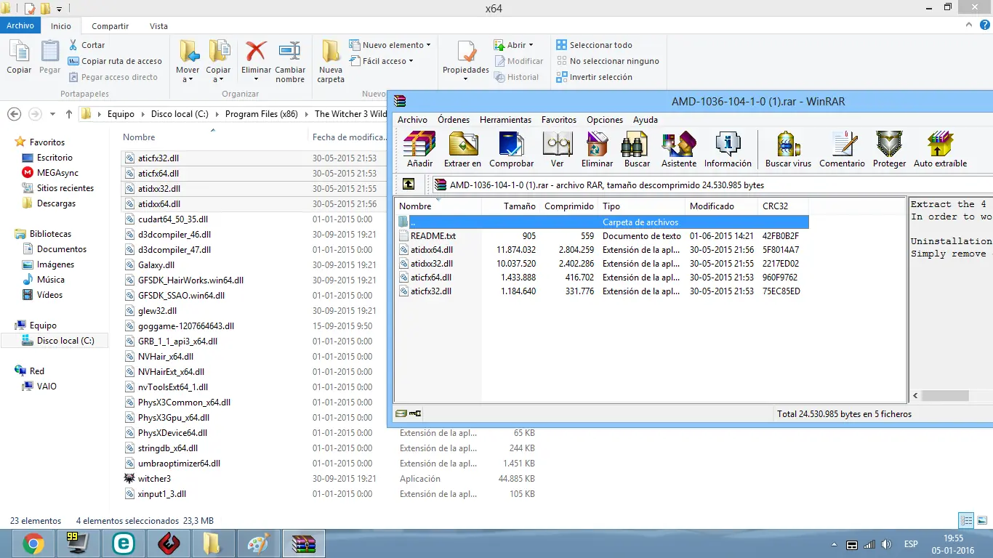Image resolution: width=993 pixels, height=558 pixels.
Task: Open the Archivo menu in WinRAR
Action: (x=412, y=120)
